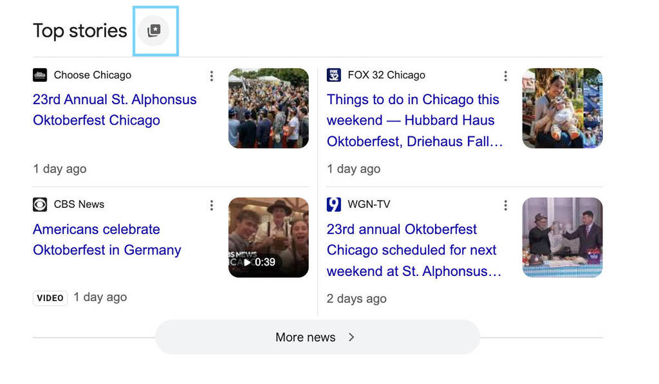Click the Oktoberfest crowd thumbnail image
The image size is (659, 384).
coord(268,108)
